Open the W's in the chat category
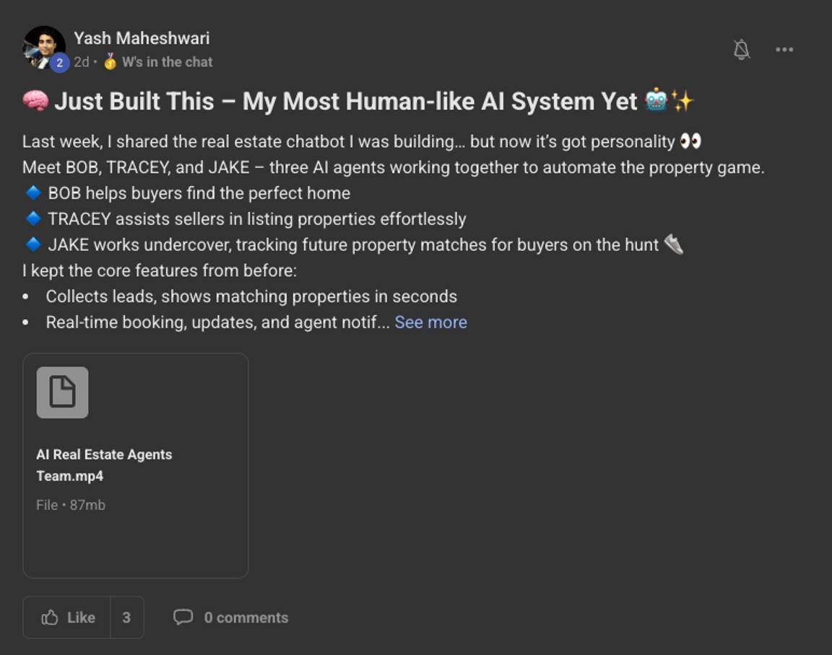This screenshot has height=655, width=832. [167, 62]
